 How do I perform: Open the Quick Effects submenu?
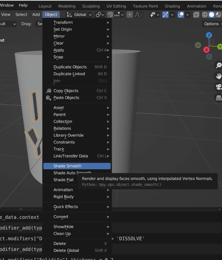77,207
